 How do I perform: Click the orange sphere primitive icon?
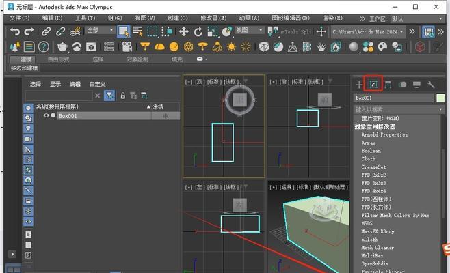pyautogui.click(x=174, y=46)
